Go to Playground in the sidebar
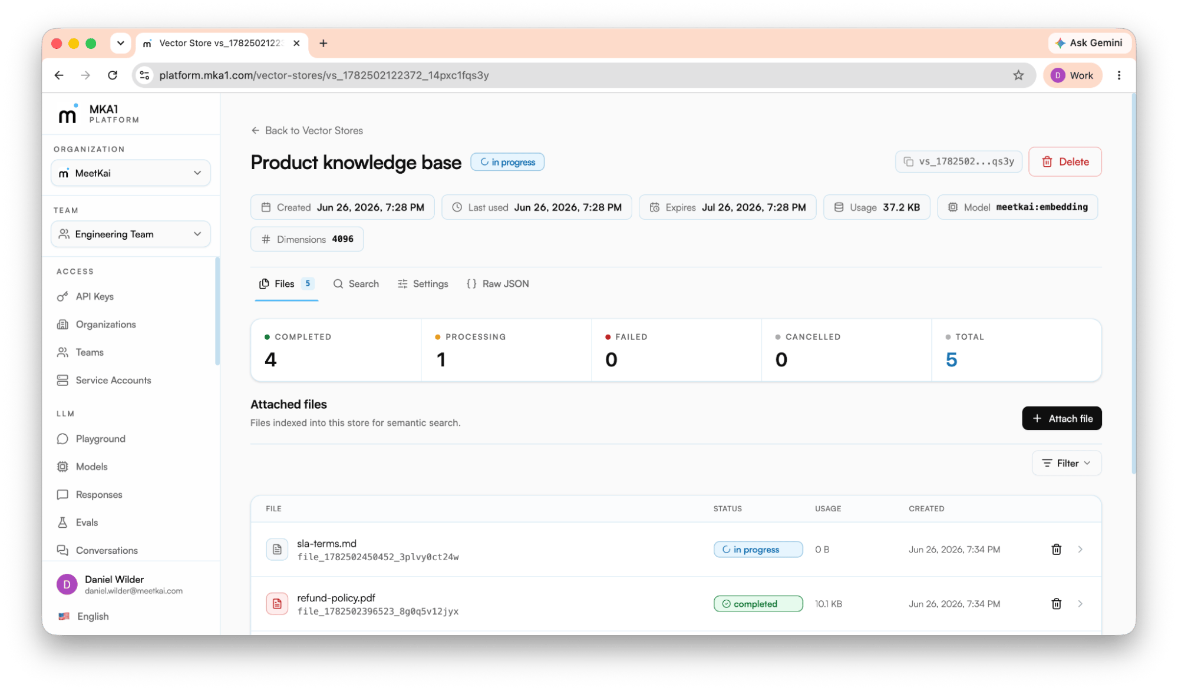Viewport: 1178px width, 691px height. pyautogui.click(x=100, y=439)
